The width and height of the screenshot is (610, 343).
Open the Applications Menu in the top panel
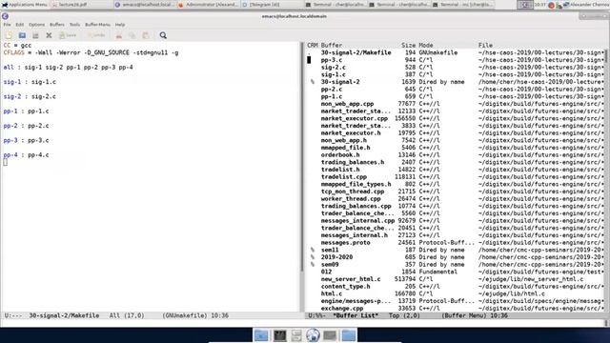point(25,5)
